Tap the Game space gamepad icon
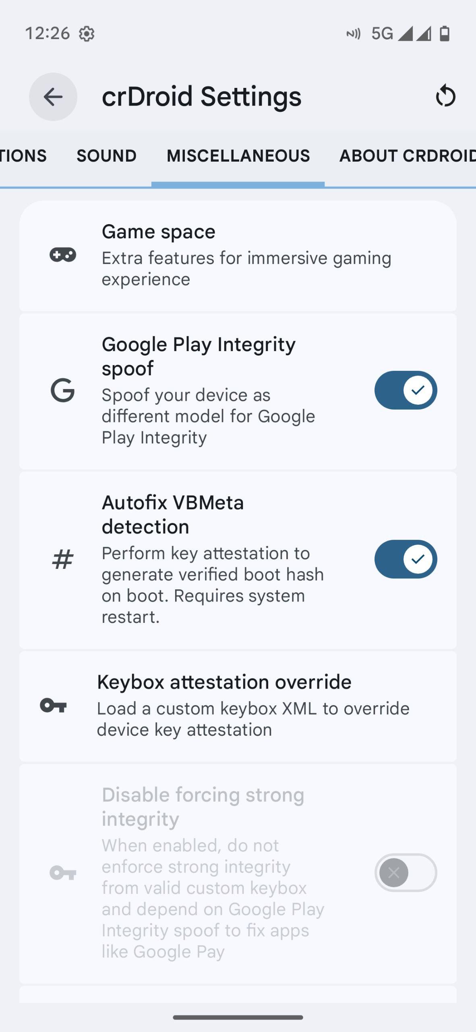 tap(63, 255)
